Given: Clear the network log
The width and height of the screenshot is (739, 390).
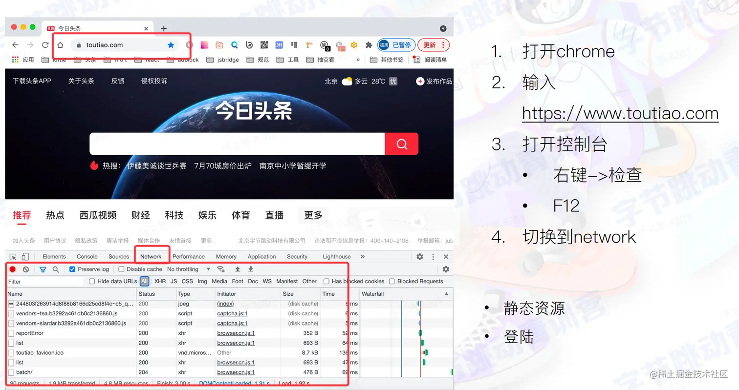Looking at the screenshot, I should pyautogui.click(x=26, y=269).
